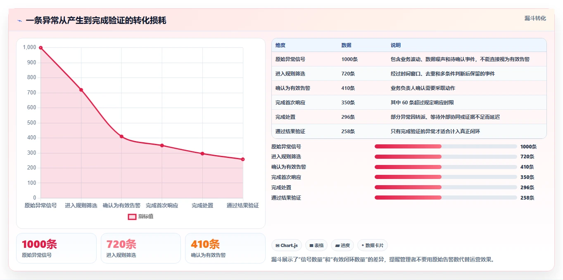Click the 数据卡片 badge
The width and height of the screenshot is (563, 280).
point(373,245)
